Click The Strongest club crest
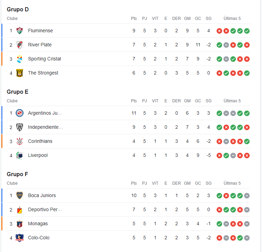The height and width of the screenshot is (252, 262). click(x=20, y=73)
